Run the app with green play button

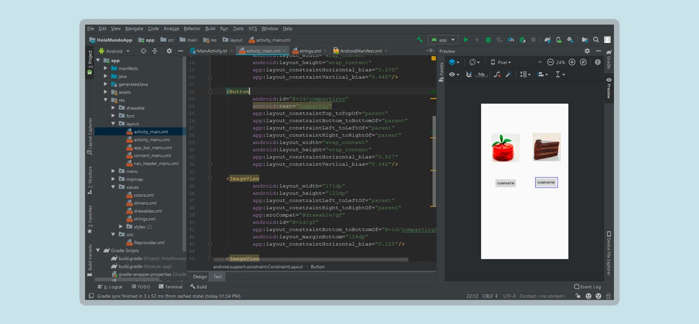point(466,40)
